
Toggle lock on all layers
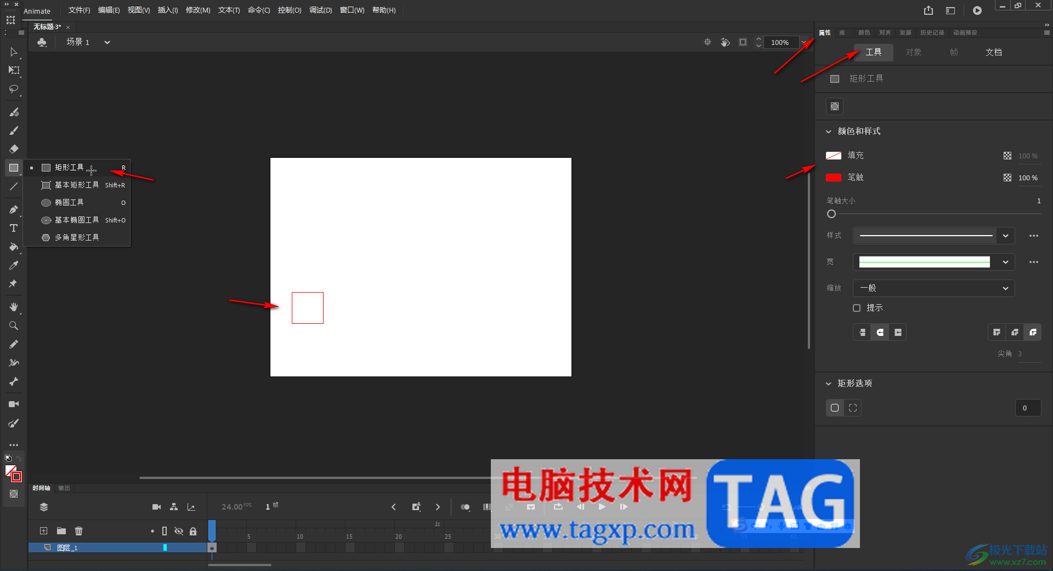click(x=193, y=531)
